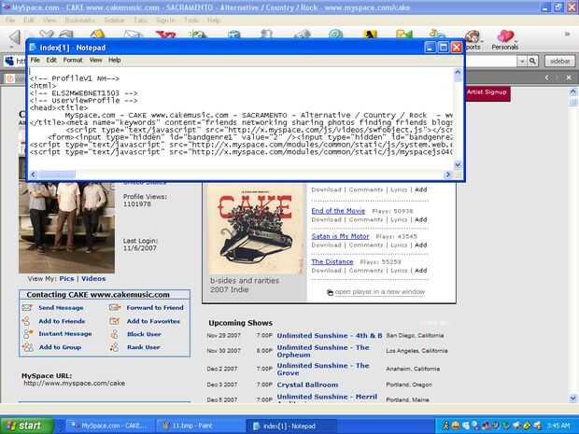Click the popup icon beside open player link
The image size is (579, 434).
[x=330, y=292]
